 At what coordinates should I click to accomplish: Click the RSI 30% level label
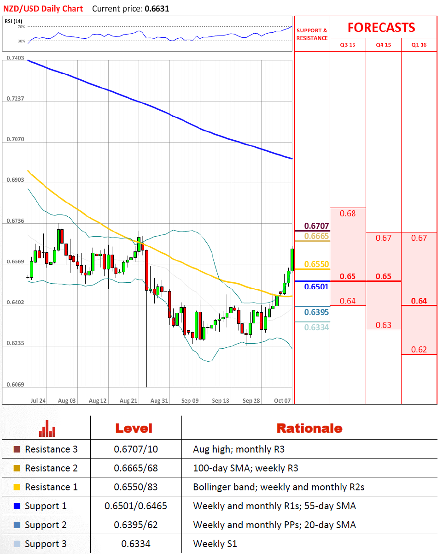point(21,41)
